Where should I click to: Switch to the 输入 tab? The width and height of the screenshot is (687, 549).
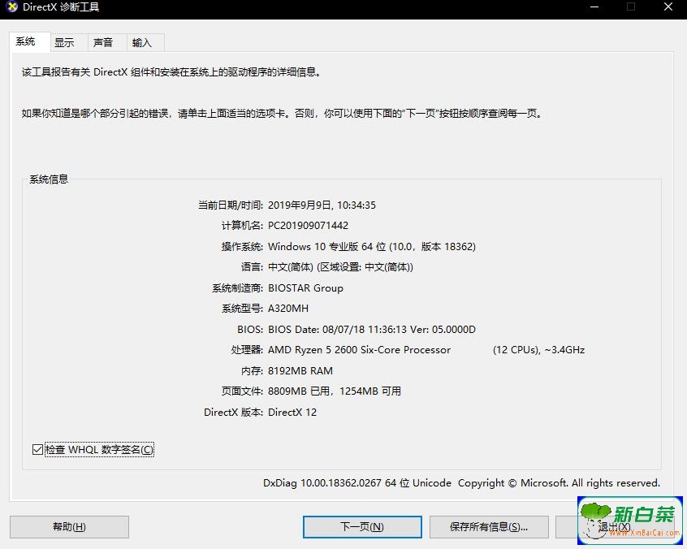click(x=146, y=42)
